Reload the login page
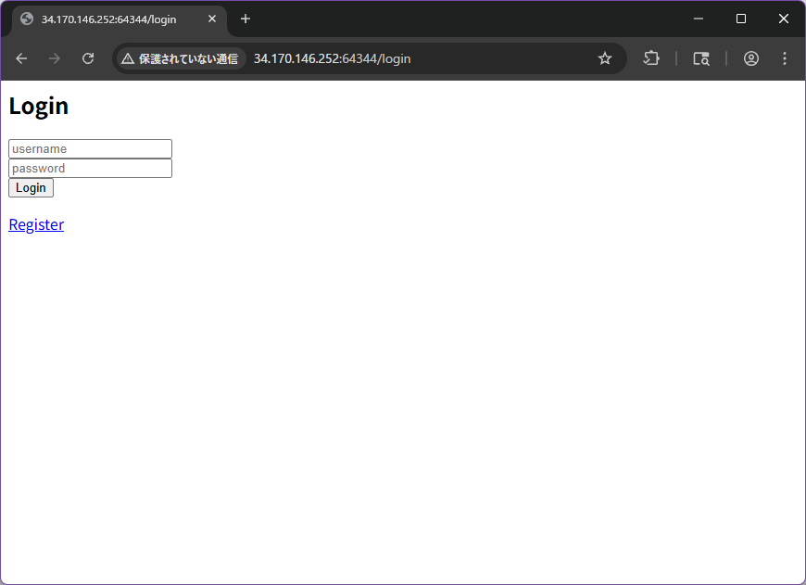The width and height of the screenshot is (806, 585). click(88, 58)
